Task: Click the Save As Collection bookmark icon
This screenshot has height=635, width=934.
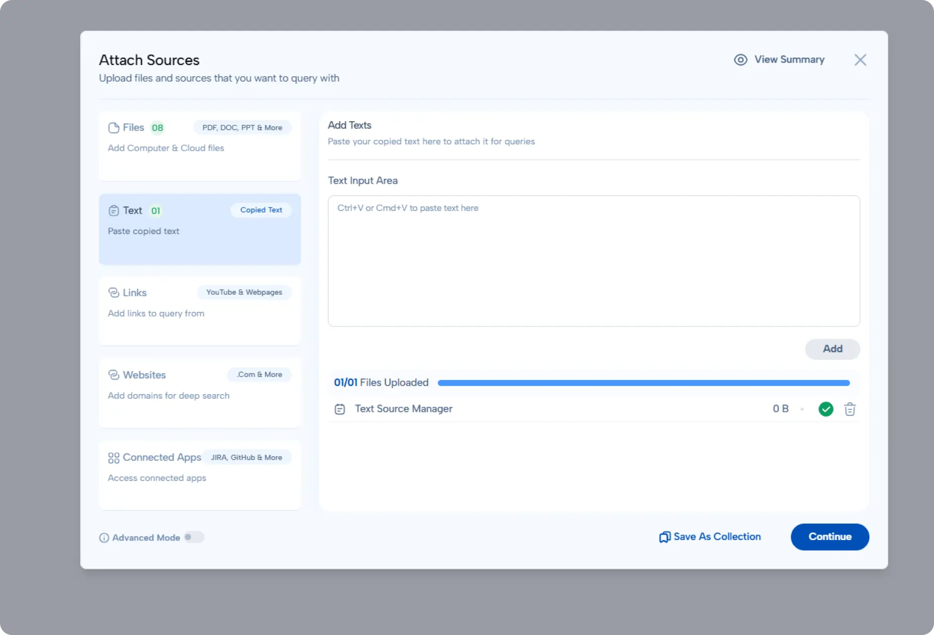Action: (x=664, y=537)
